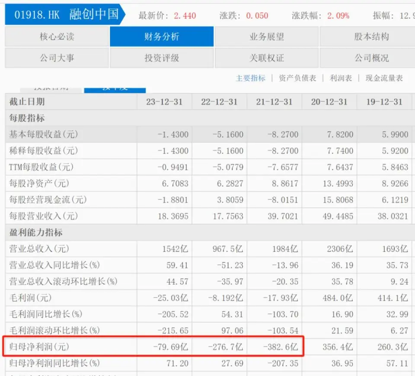
Task: Click the 23-12-31 column header
Action: tap(164, 102)
